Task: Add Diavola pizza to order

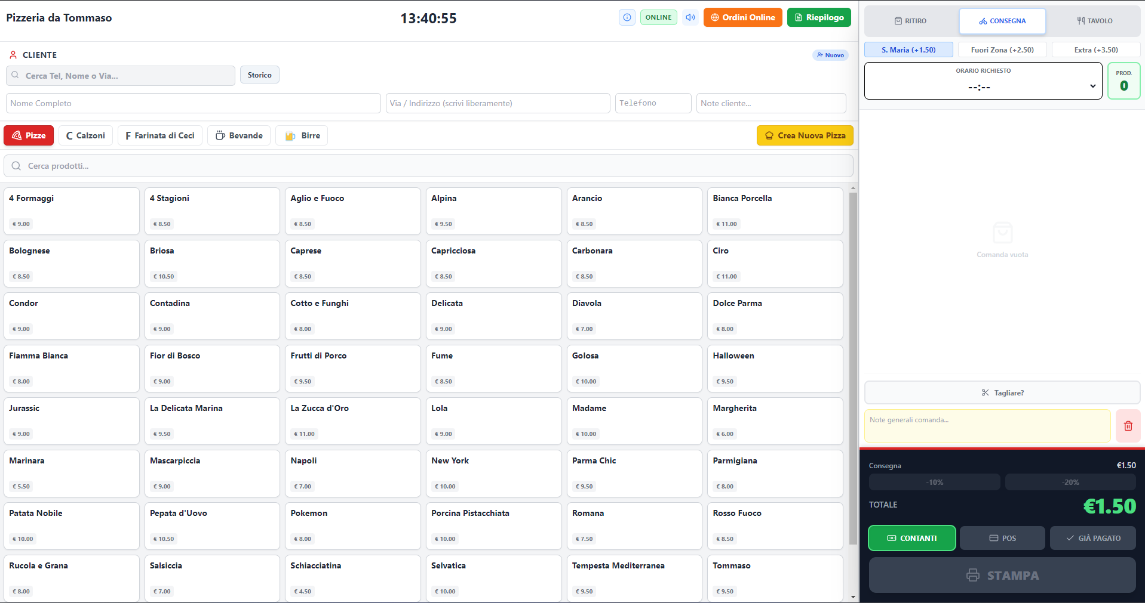Action: (x=634, y=316)
